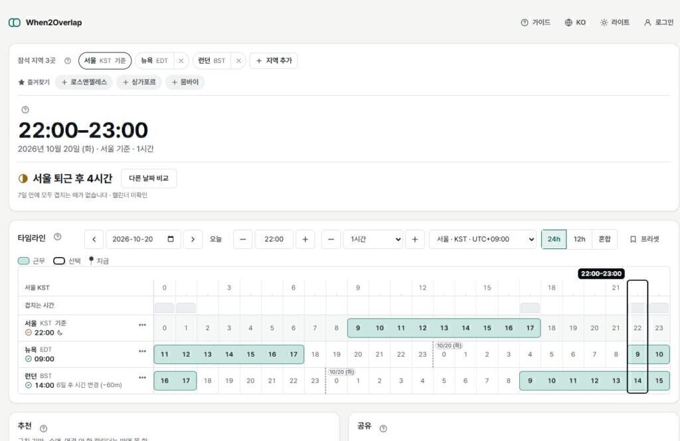The width and height of the screenshot is (680, 441).
Task: Add 로스앤젤레스 from favorites
Action: coord(84,82)
